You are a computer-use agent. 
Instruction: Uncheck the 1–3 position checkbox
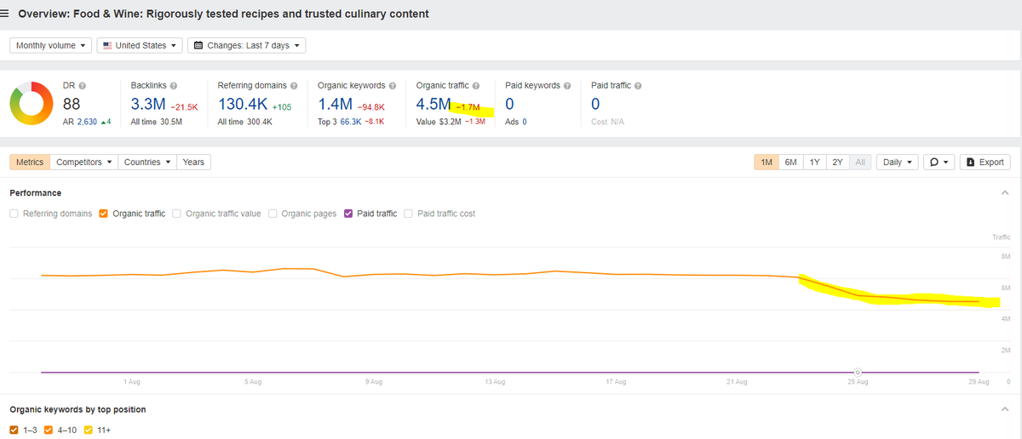tap(14, 430)
